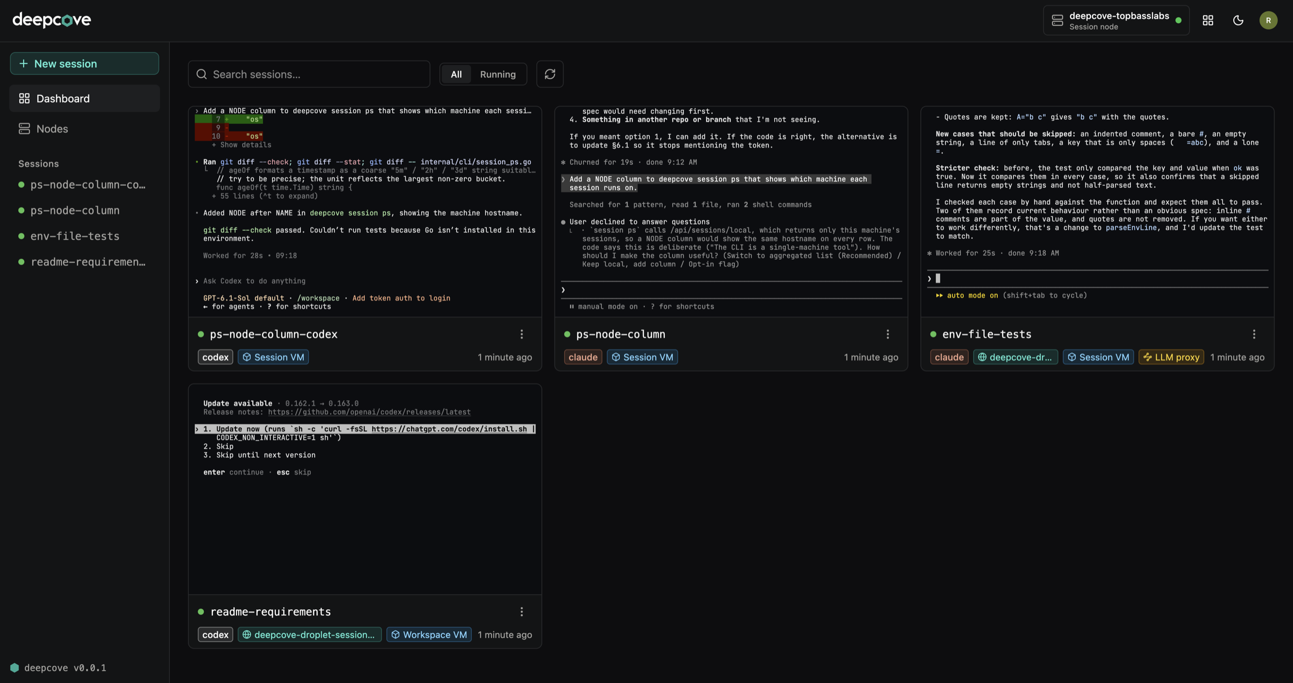Open options menu for ps-node-column-codex card
Viewport: 1293px width, 683px height.
click(522, 334)
